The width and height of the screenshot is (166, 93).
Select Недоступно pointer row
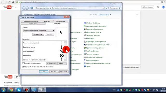[x=43, y=56]
